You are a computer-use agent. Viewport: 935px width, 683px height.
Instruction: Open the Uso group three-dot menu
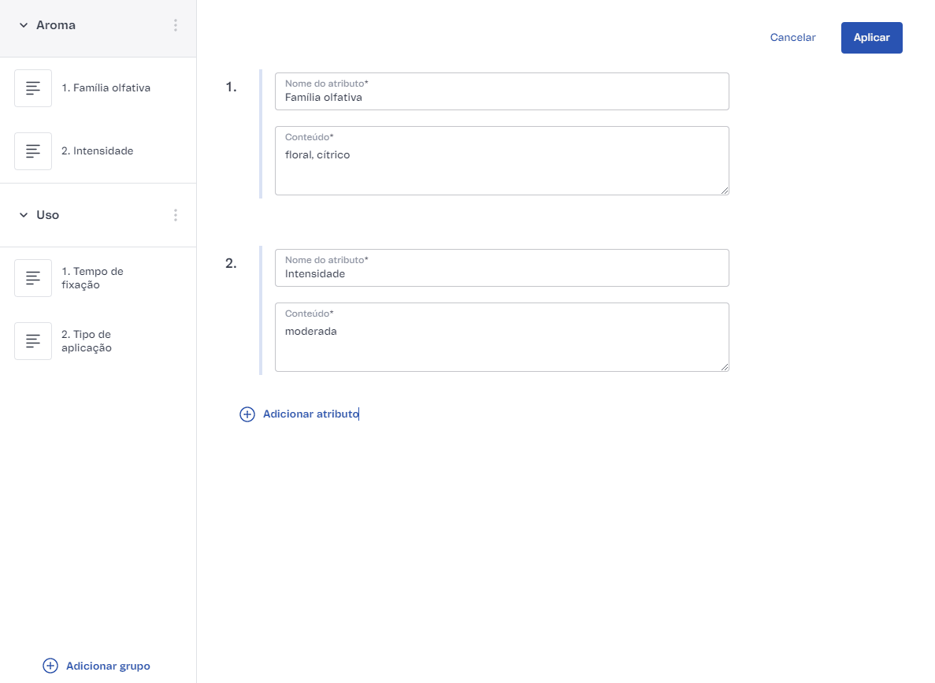[x=175, y=215]
